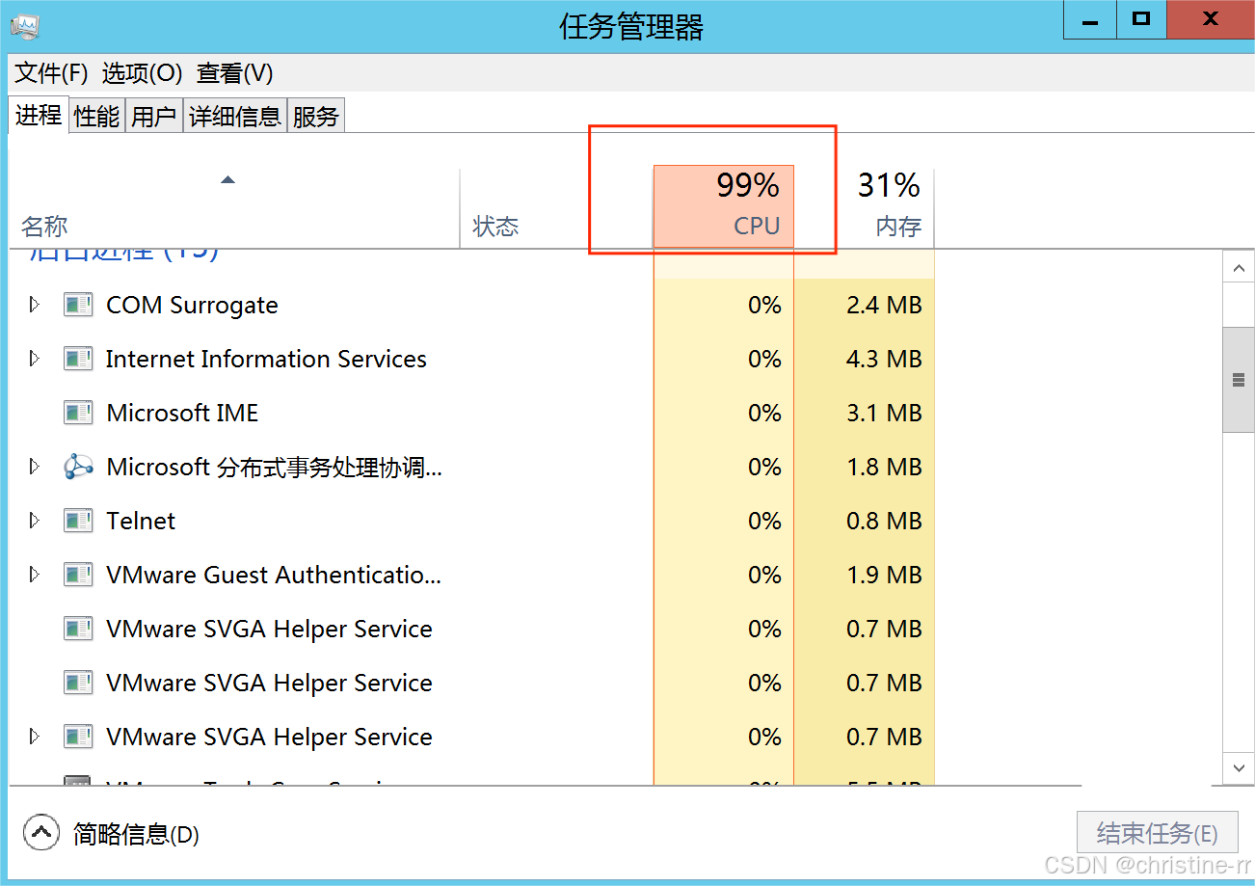This screenshot has width=1255, height=886.
Task: Switch to the 用户 tab
Action: [x=154, y=117]
